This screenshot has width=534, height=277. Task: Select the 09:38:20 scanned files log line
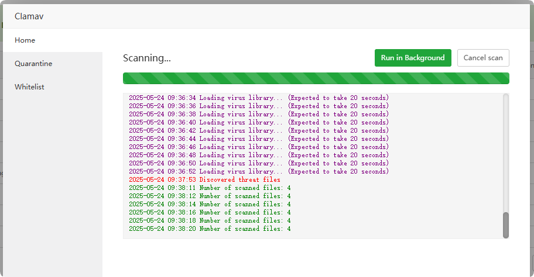pyautogui.click(x=210, y=228)
